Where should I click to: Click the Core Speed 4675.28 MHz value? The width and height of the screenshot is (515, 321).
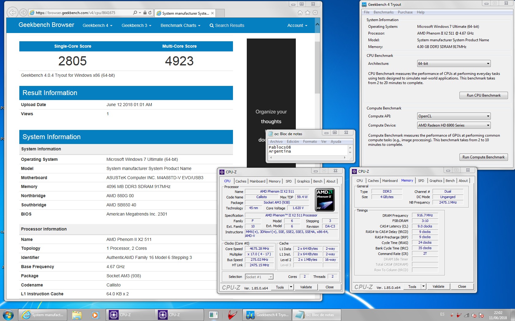[259, 249]
